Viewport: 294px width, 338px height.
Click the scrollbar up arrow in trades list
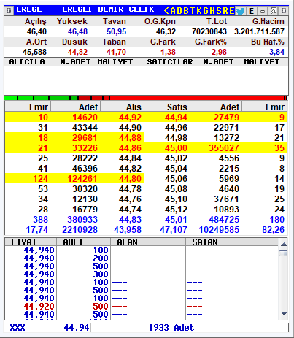tap(284, 244)
